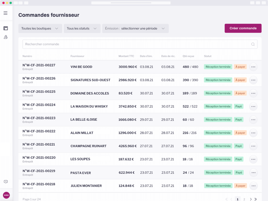The image size is (268, 201).
Task: Click the search magnifier icon
Action: (x=253, y=44)
